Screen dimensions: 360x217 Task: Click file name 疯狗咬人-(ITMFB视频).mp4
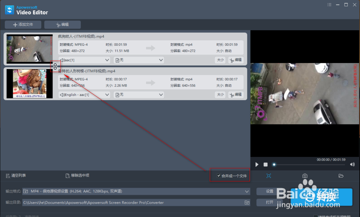point(81,36)
